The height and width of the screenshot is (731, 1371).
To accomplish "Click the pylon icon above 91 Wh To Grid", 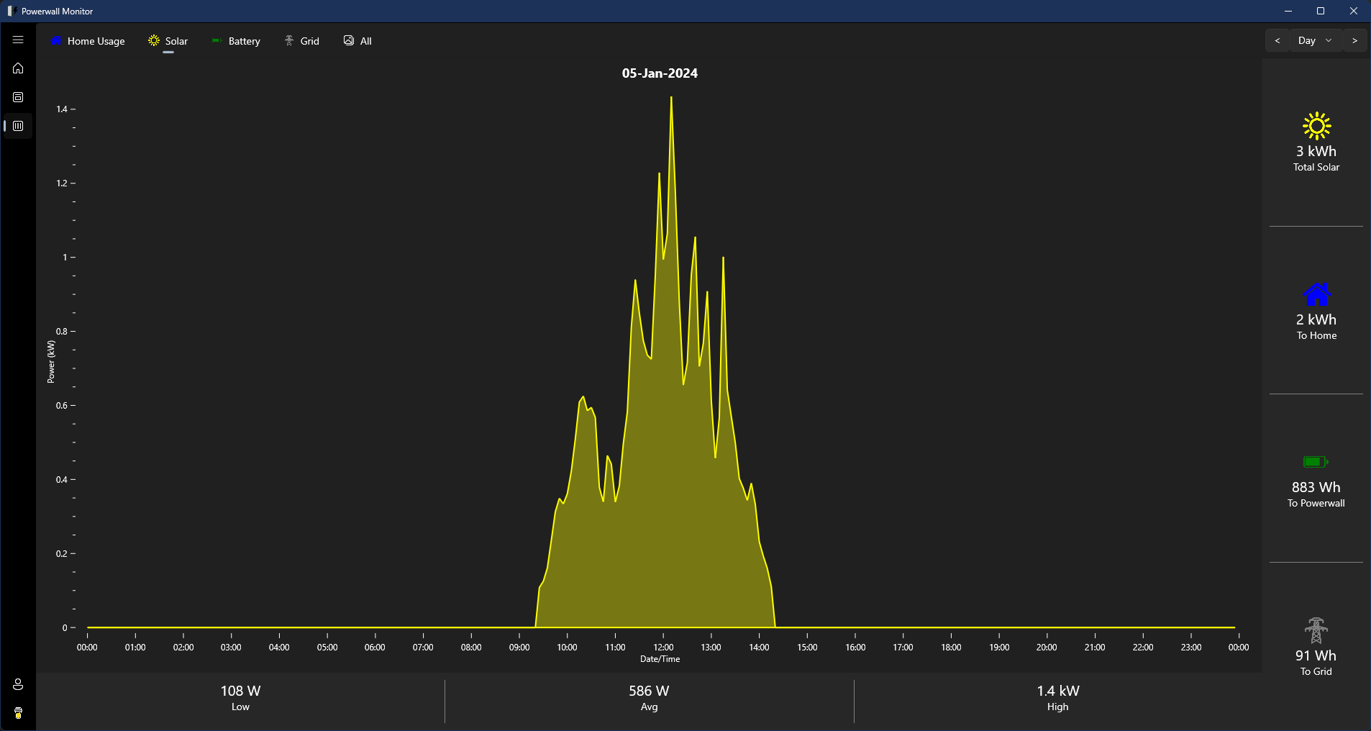I will pyautogui.click(x=1315, y=630).
